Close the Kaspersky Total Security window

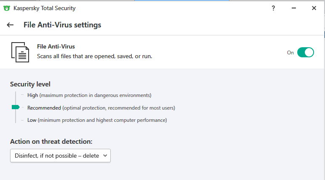(314, 8)
